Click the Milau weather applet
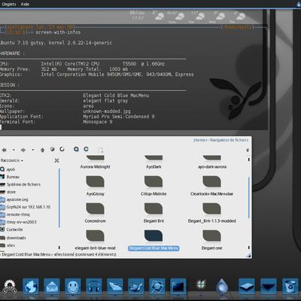301x301 pixels. 138,15
